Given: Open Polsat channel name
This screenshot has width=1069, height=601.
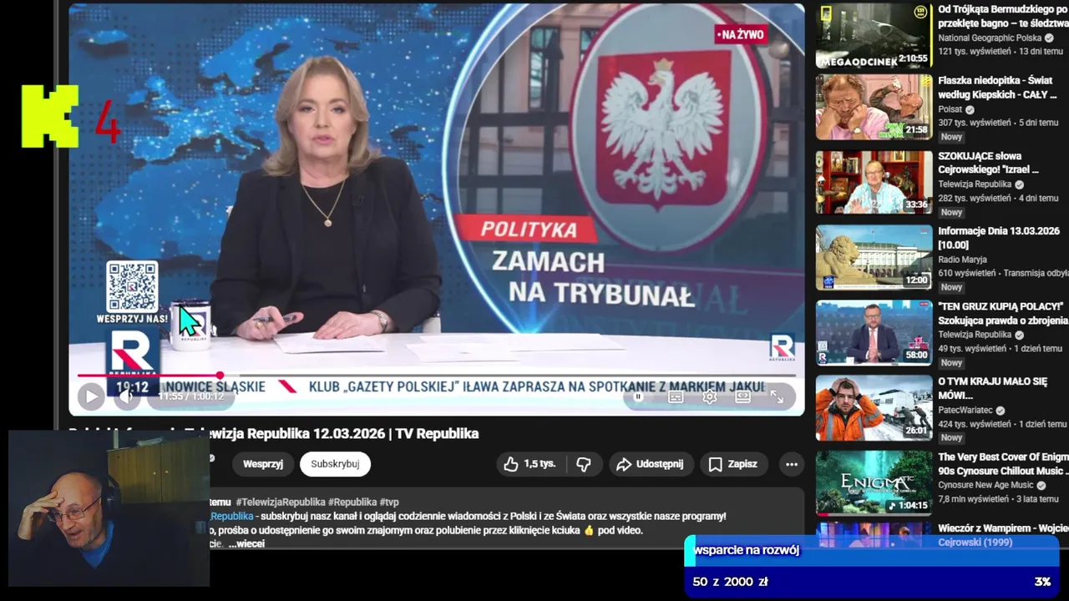Looking at the screenshot, I should tap(950, 109).
